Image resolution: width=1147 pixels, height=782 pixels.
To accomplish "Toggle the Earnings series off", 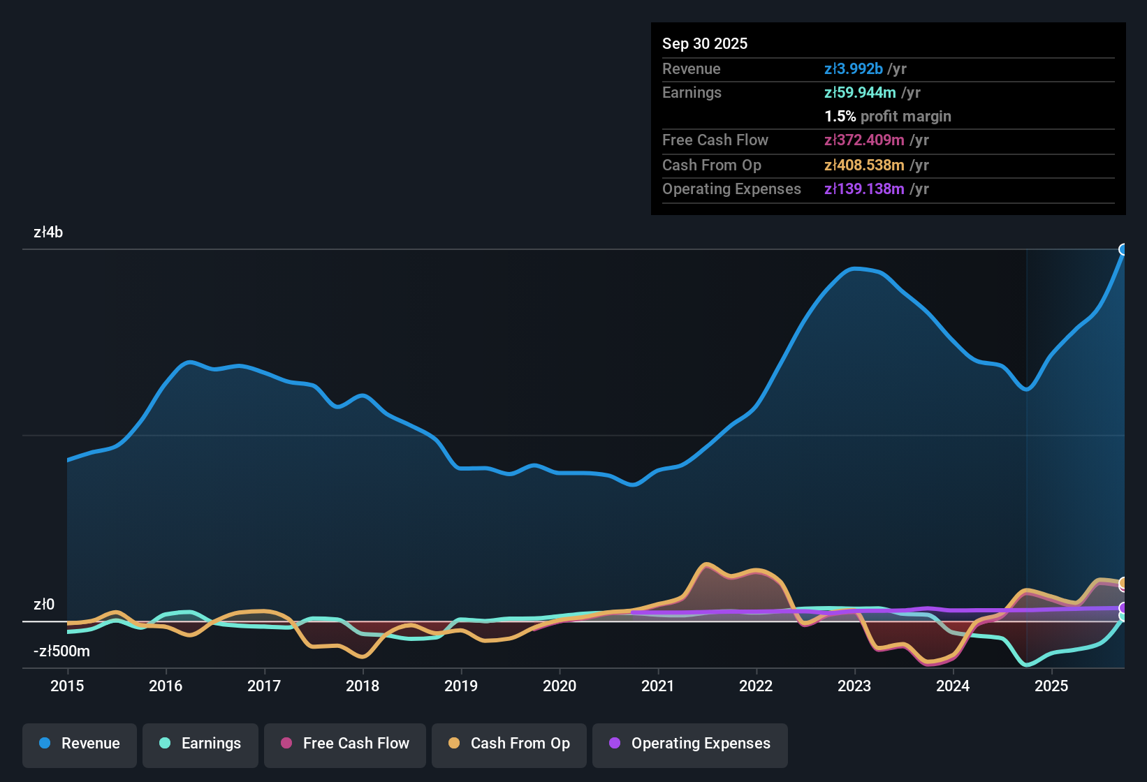I will pos(200,744).
